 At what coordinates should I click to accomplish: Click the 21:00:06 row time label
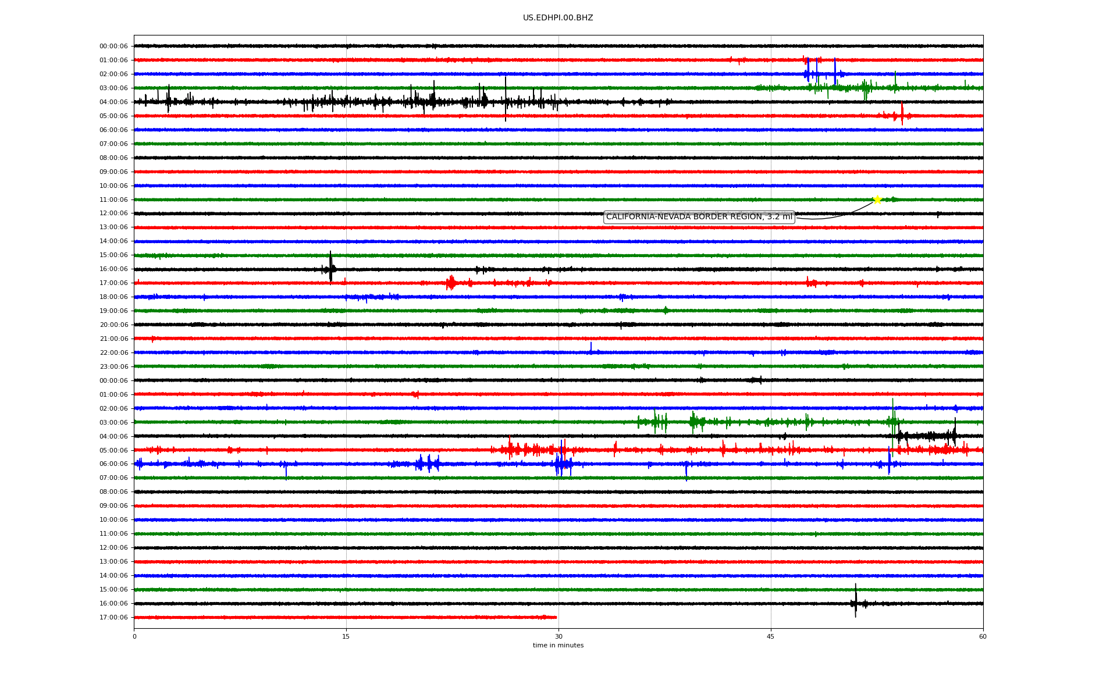pos(113,339)
